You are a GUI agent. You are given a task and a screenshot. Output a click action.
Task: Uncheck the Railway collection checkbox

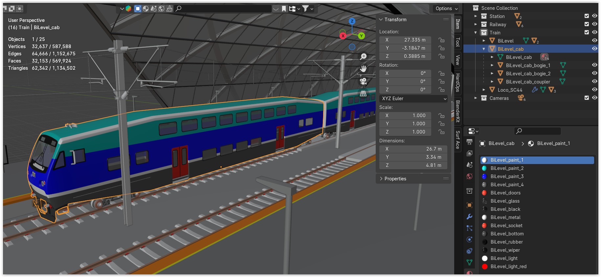(x=587, y=24)
